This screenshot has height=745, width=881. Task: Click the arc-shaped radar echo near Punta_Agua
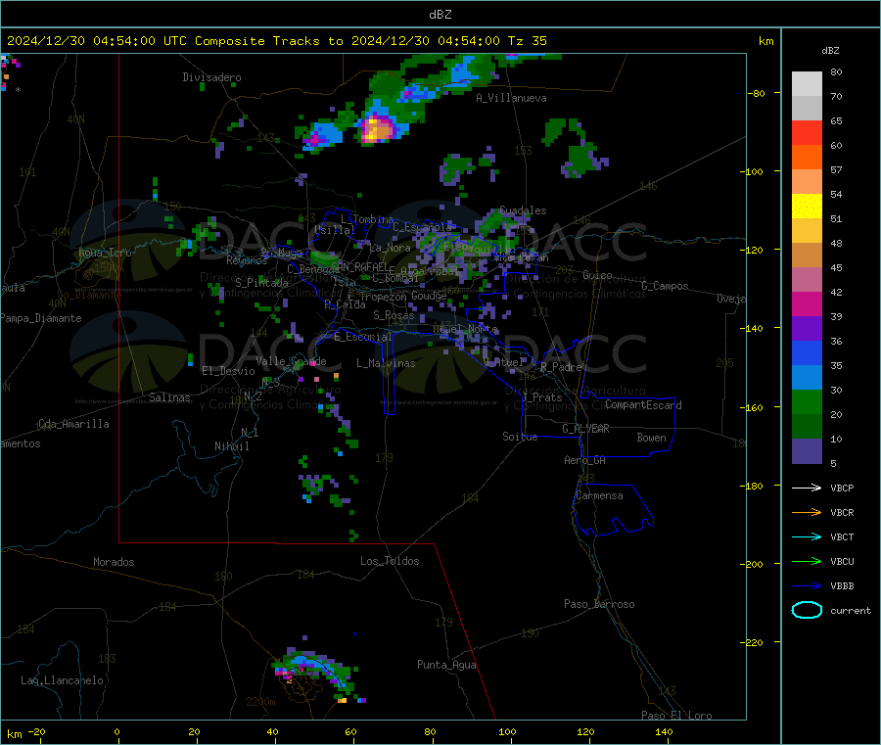click(x=317, y=672)
